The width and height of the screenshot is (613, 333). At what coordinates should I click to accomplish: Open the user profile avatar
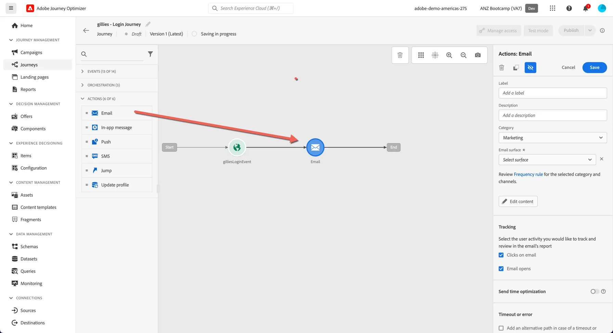point(602,8)
